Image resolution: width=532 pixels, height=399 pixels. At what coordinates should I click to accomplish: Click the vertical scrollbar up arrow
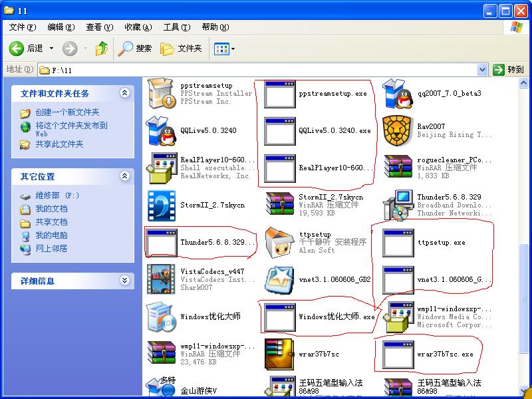tap(523, 82)
